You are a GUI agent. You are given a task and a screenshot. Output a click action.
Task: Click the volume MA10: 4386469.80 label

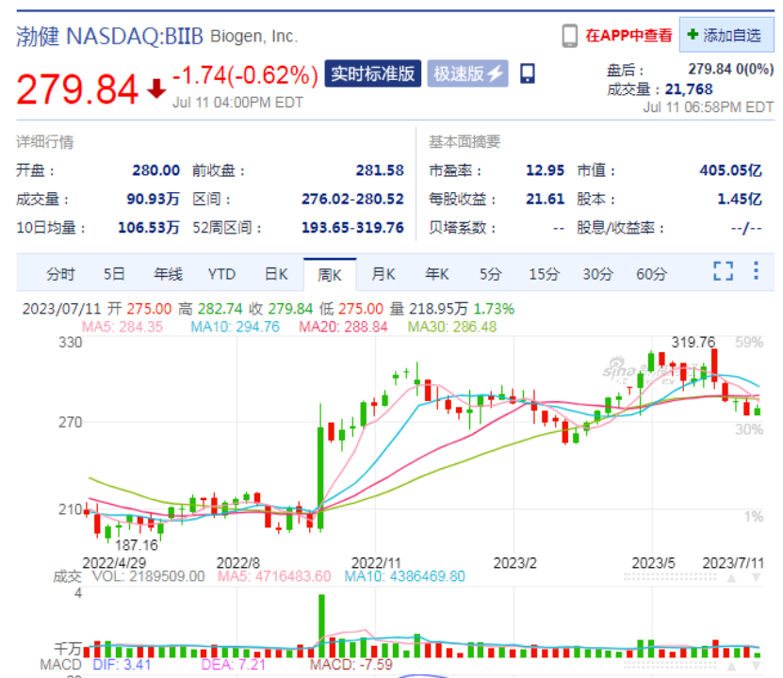click(x=405, y=576)
